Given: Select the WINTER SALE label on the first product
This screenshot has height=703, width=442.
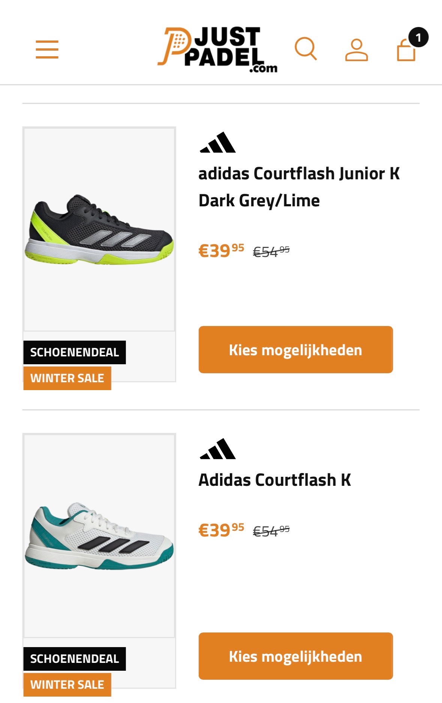Looking at the screenshot, I should point(67,378).
